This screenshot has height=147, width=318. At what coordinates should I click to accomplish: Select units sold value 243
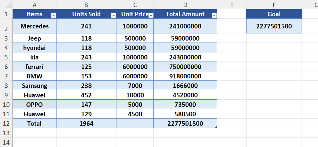click(86, 57)
